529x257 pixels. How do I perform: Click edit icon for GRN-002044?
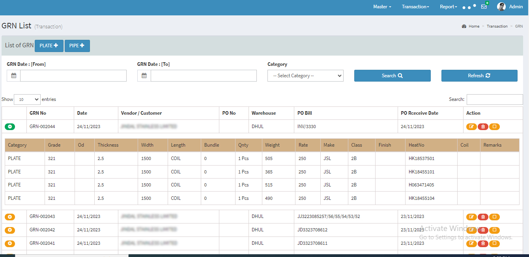[x=471, y=127]
